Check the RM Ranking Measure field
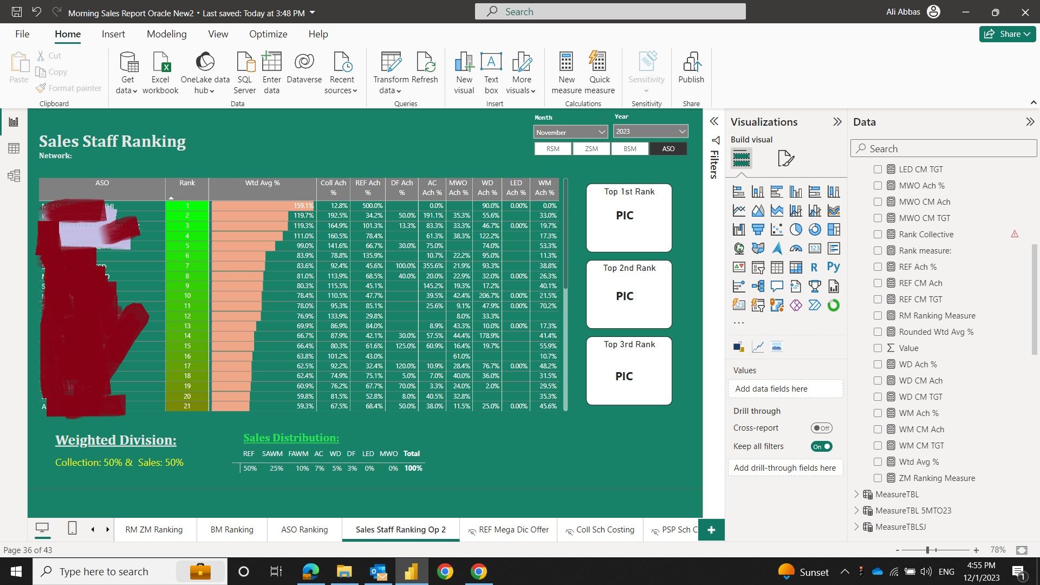 click(877, 315)
